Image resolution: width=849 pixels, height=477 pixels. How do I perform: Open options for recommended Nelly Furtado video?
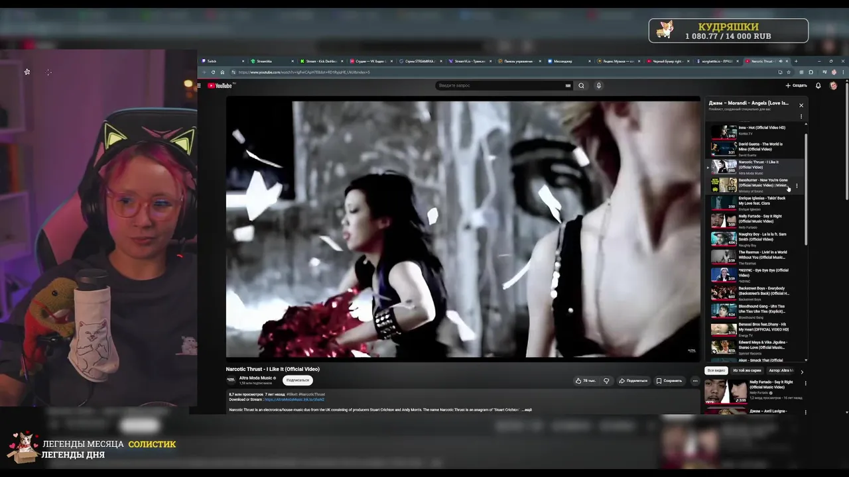(x=805, y=383)
